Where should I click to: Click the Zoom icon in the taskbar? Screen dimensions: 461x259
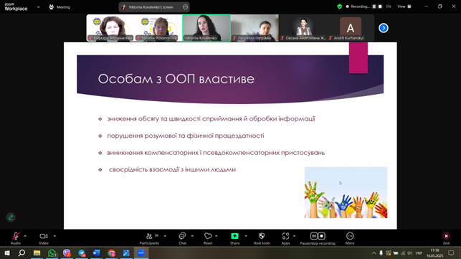coord(141,253)
